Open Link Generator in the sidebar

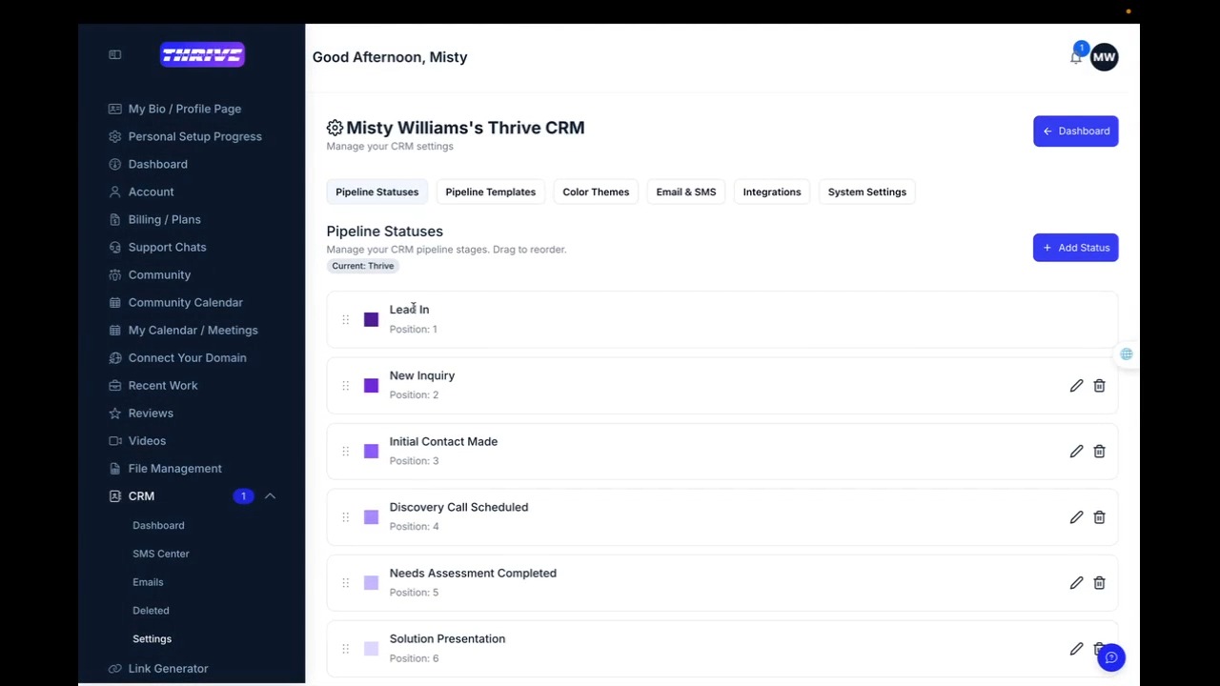[169, 668]
